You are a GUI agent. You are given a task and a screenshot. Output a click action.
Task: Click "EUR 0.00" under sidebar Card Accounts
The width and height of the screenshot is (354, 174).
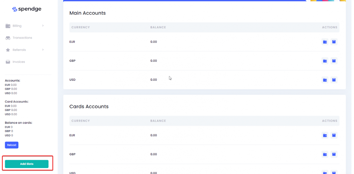point(11,106)
